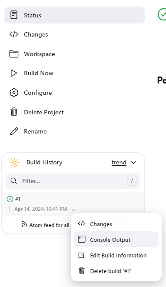Click the Rename pencil icon
This screenshot has width=166, height=287.
14,131
